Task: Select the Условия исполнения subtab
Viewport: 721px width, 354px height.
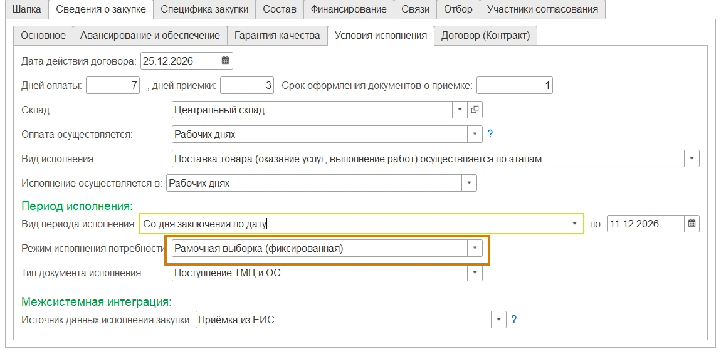Action: 381,35
